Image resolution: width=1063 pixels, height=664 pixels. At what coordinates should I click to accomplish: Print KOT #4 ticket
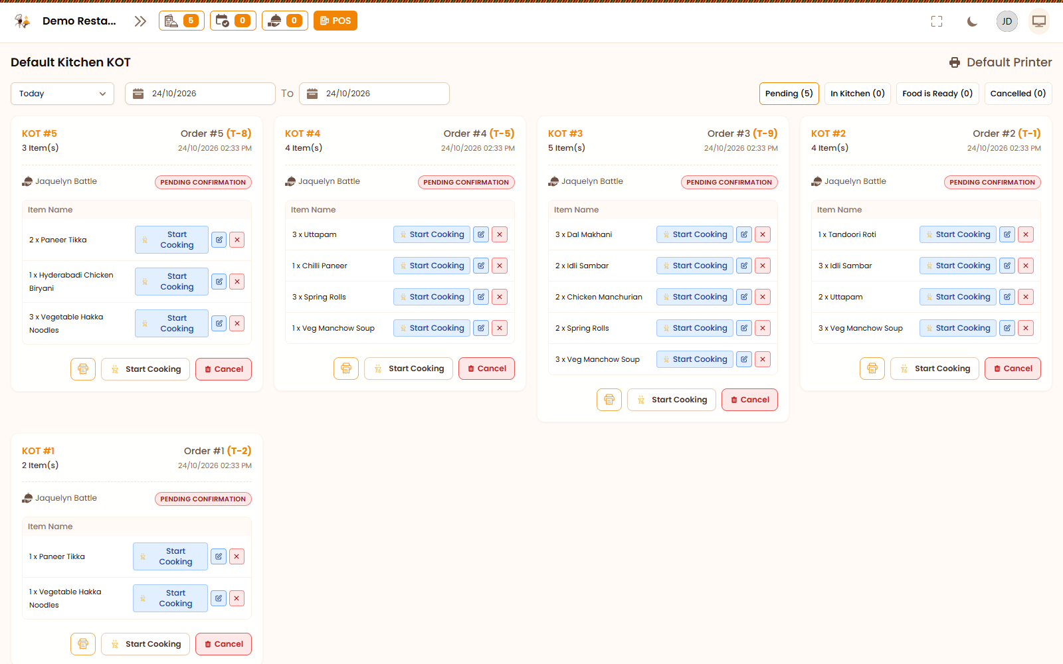346,369
